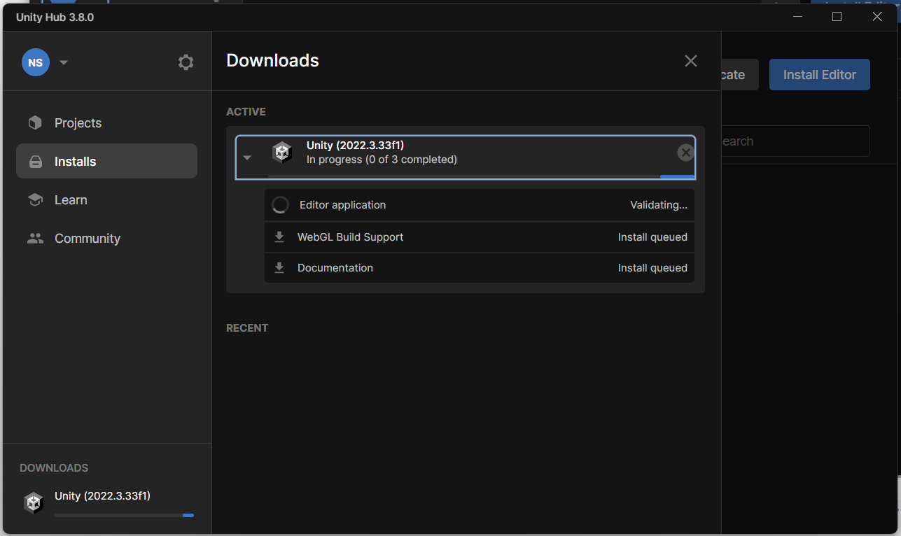Click the Downloads panel title
The width and height of the screenshot is (901, 536).
coord(273,61)
